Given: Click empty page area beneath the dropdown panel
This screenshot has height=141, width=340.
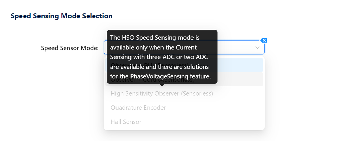Looking at the screenshot, I should tap(184, 136).
